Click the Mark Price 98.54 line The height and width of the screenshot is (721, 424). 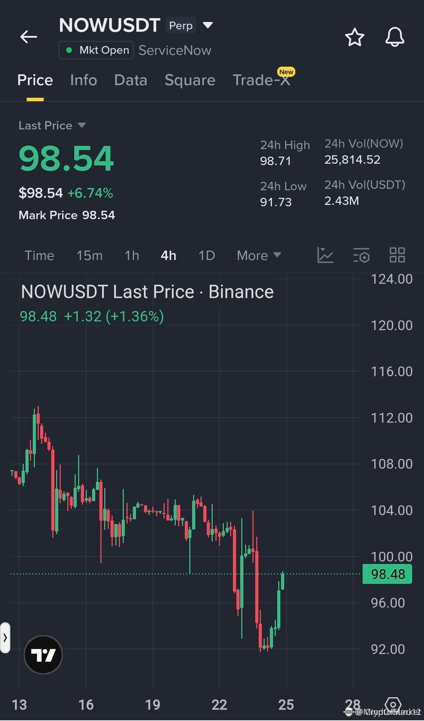pos(67,215)
